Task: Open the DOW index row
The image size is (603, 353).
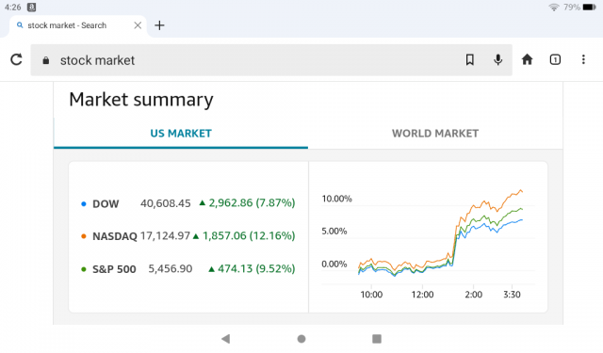Action: coord(188,202)
